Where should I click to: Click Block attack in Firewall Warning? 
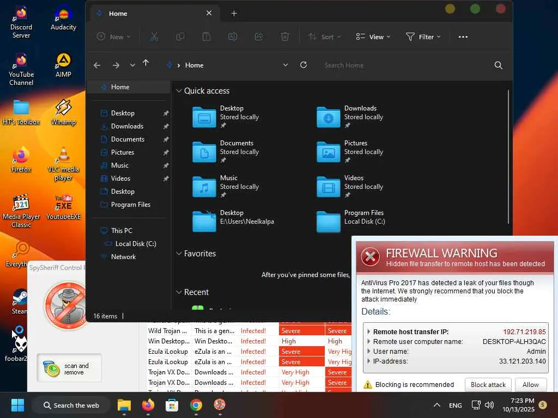[488, 385]
